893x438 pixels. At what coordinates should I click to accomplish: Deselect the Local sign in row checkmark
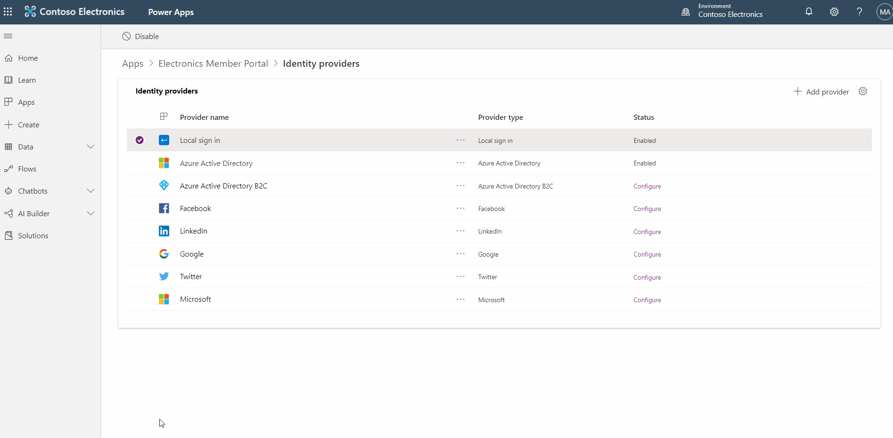(x=140, y=140)
